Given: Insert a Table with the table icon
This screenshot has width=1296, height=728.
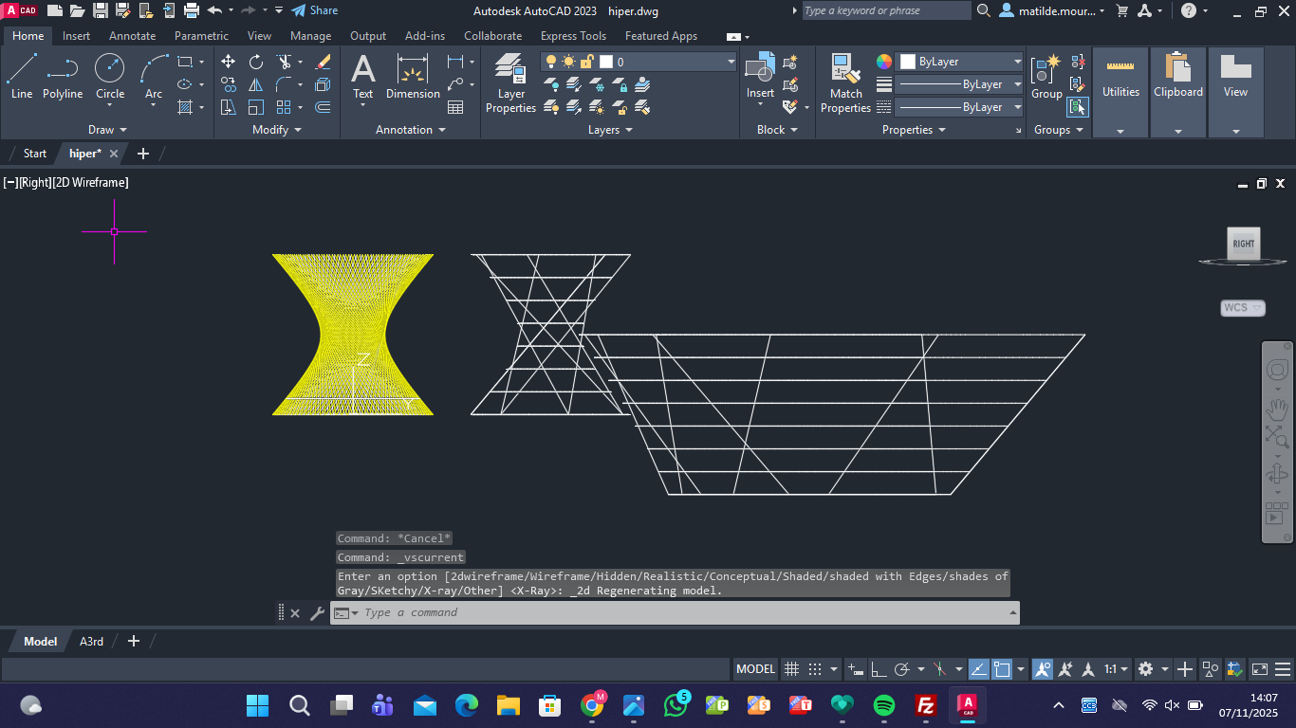Looking at the screenshot, I should click(x=455, y=107).
